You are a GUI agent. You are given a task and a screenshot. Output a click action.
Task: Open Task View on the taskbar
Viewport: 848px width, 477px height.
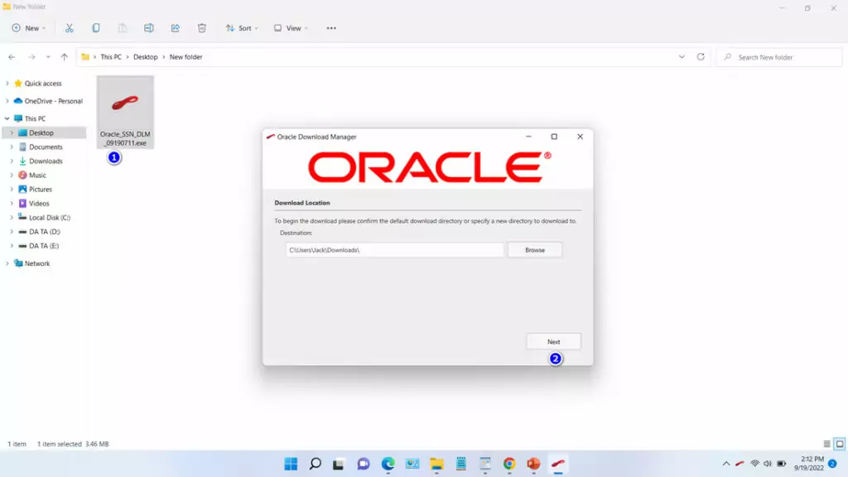click(339, 464)
